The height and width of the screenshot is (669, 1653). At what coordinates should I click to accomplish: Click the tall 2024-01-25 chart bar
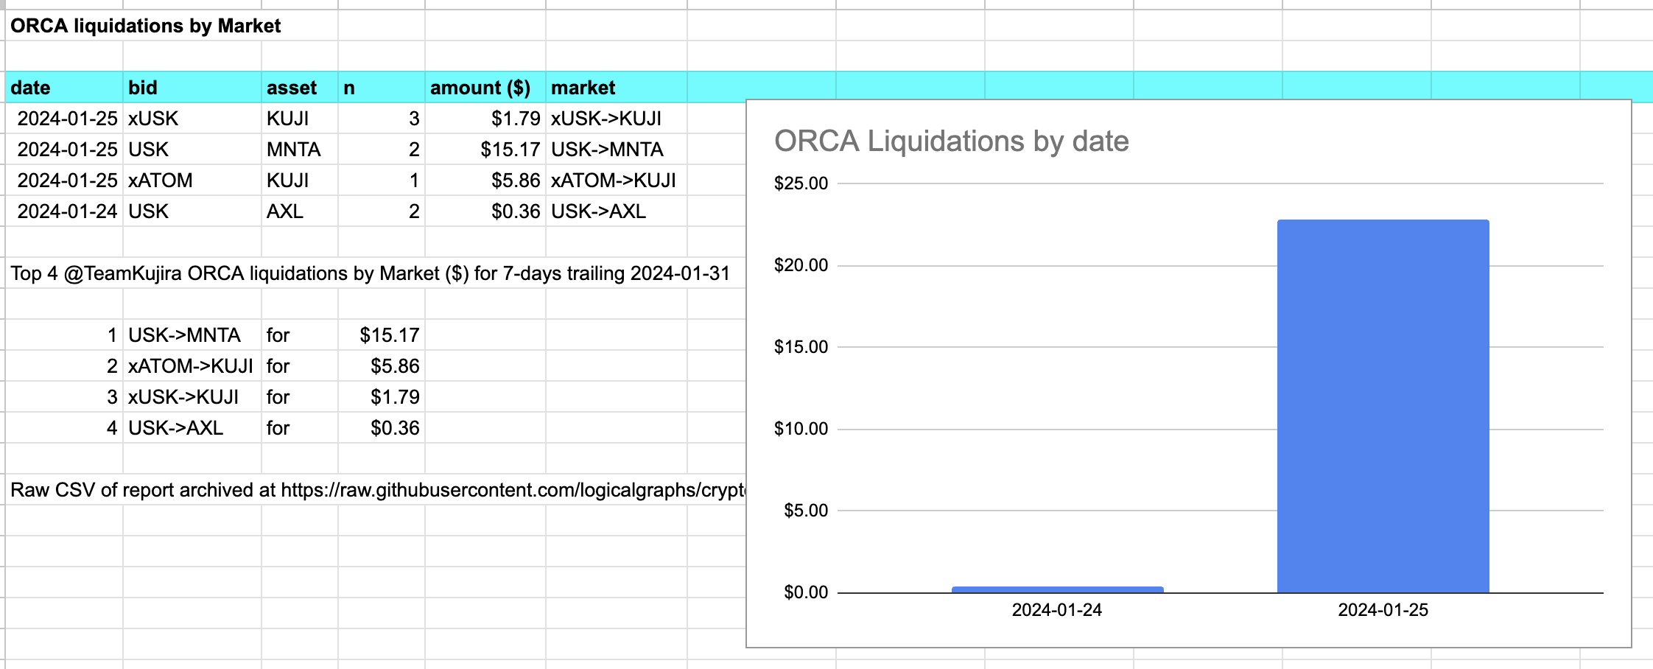[x=1383, y=406]
